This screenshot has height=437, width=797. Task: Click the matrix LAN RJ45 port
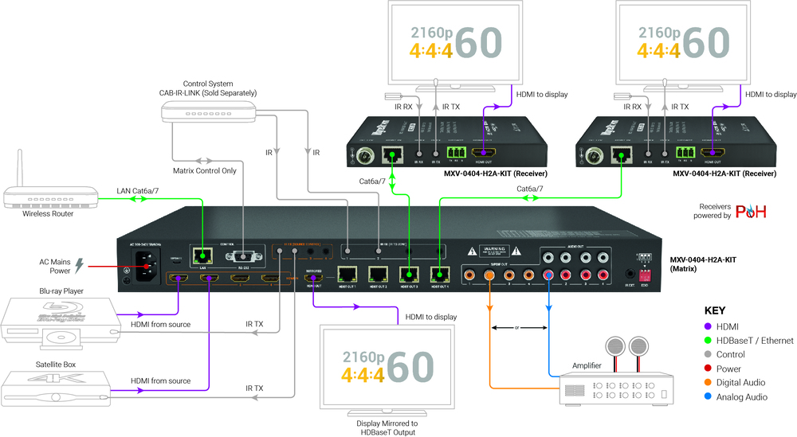[202, 255]
